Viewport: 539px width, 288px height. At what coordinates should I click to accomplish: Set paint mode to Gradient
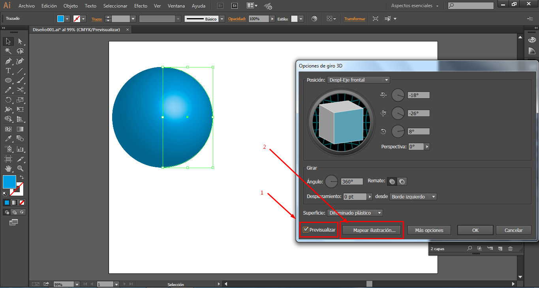14,202
